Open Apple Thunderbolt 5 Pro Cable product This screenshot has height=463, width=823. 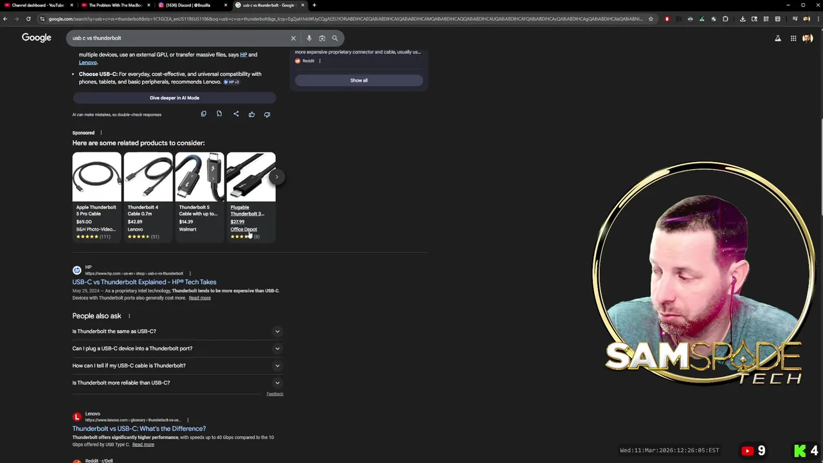coord(96,196)
